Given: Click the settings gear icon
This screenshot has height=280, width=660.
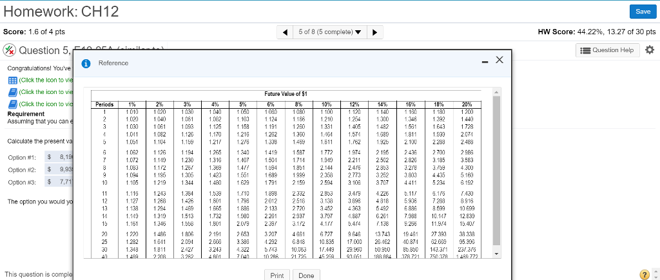Looking at the screenshot, I should coord(650,50).
